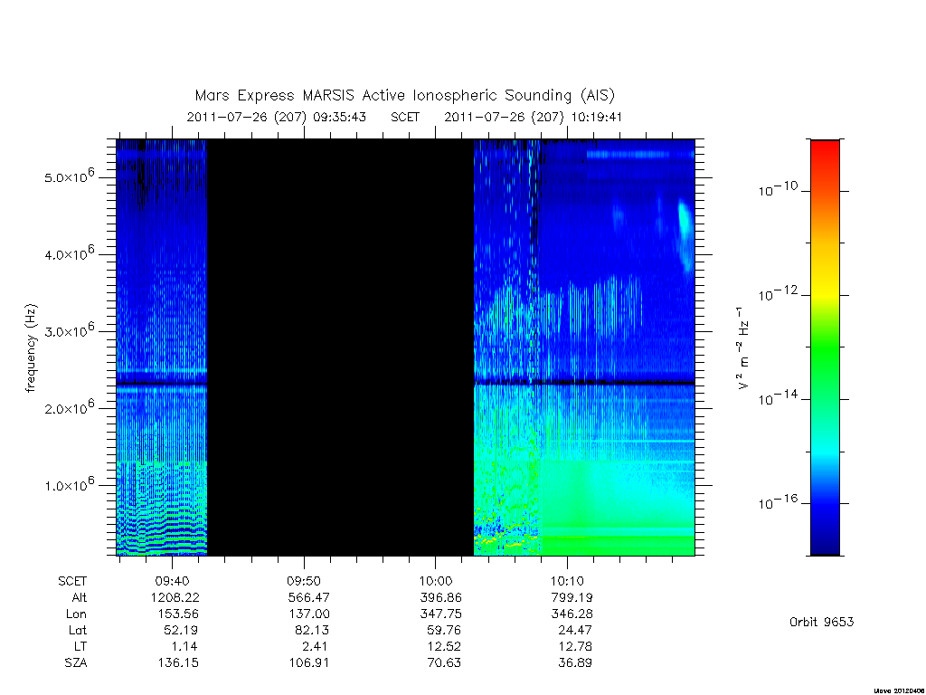The width and height of the screenshot is (926, 695).
Task: Click the 'Orbit 9653' label
Action: (x=821, y=622)
